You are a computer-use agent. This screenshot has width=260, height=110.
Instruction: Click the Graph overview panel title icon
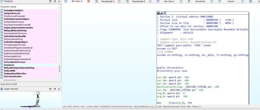click(x=2, y=89)
